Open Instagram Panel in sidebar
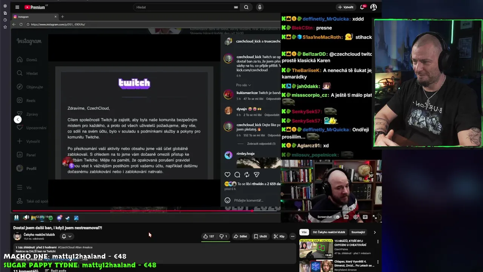 [x=26, y=155]
